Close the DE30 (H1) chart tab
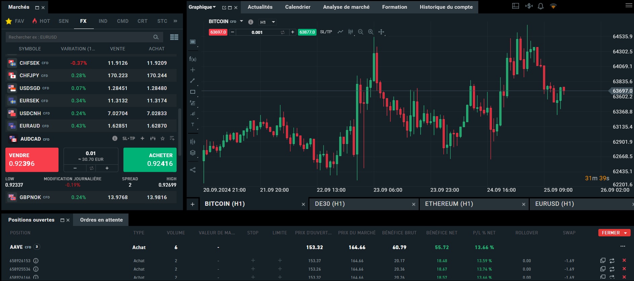 coord(414,204)
